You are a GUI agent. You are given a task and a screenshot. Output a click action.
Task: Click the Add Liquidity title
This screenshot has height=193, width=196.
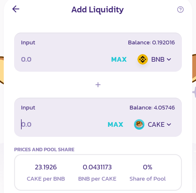tap(97, 10)
